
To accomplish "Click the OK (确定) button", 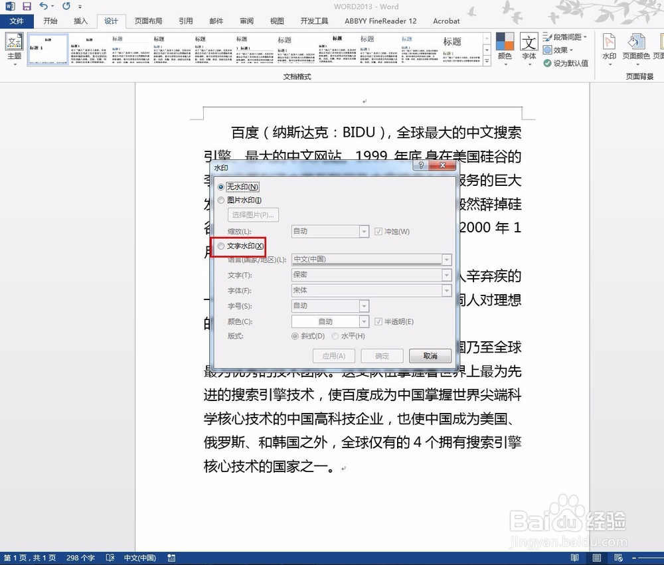I will click(382, 356).
